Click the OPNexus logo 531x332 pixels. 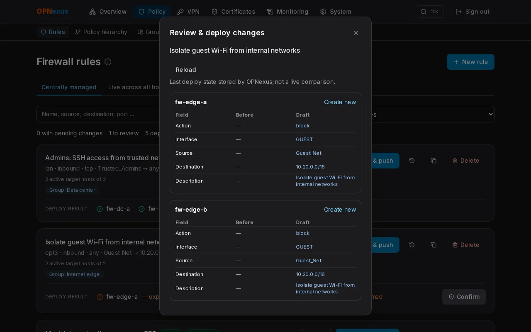(x=53, y=12)
